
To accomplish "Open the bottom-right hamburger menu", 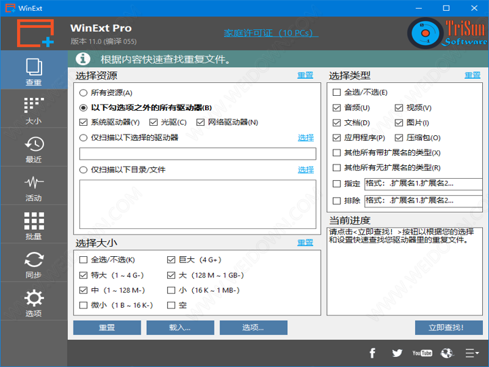I will (472, 353).
